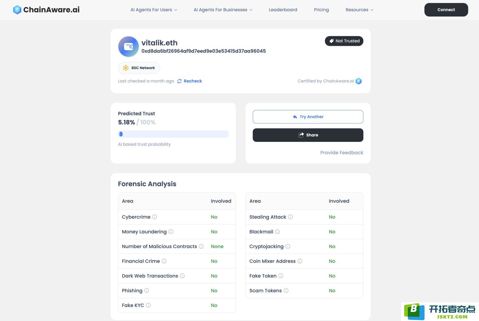
Task: Click the Recheck refresh arrows icon
Action: tap(179, 81)
